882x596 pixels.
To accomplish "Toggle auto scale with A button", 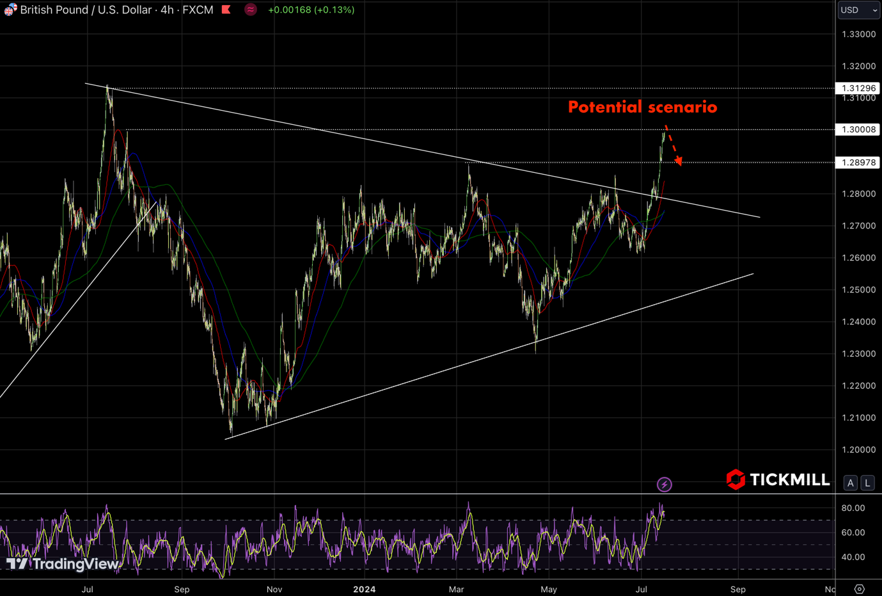I will click(x=851, y=483).
